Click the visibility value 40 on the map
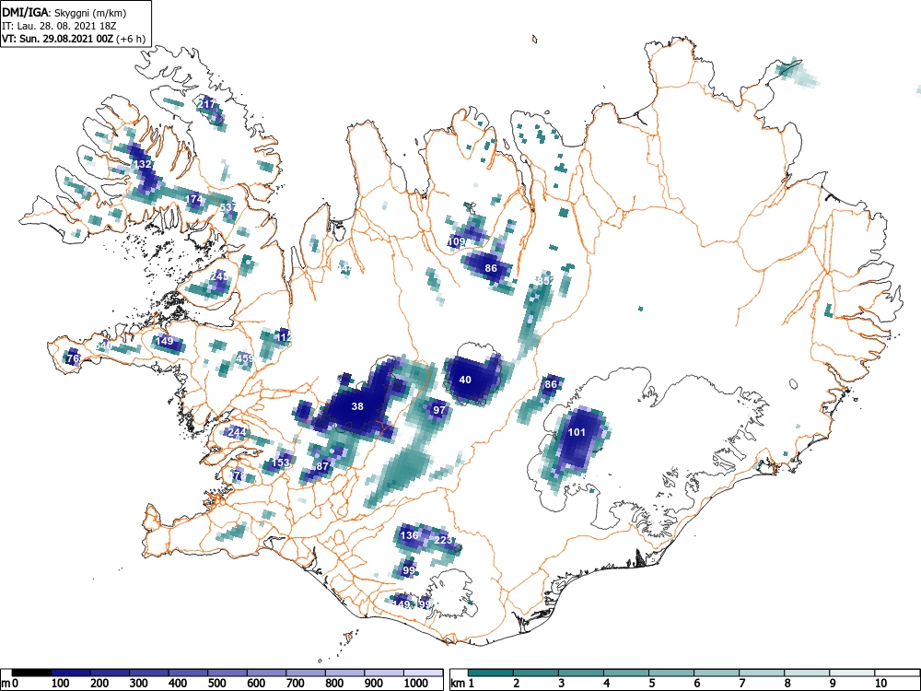This screenshot has width=921, height=691. (465, 380)
